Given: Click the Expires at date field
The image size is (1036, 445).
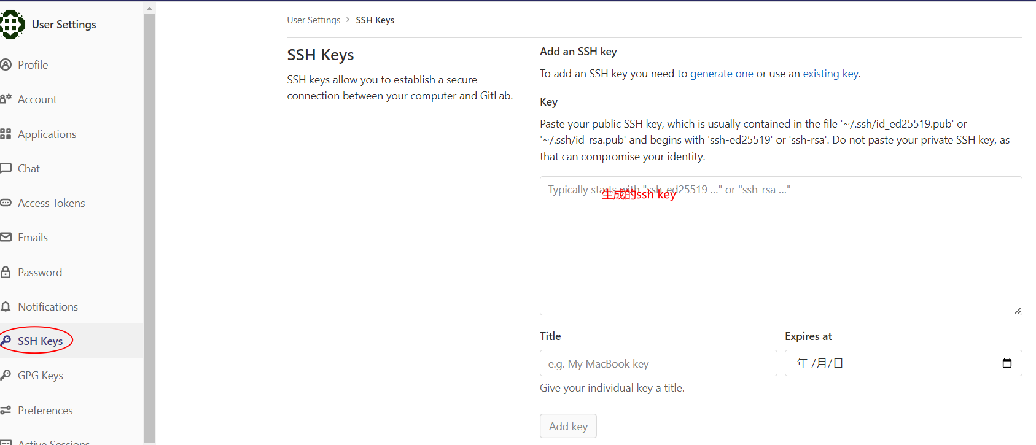Looking at the screenshot, I should pos(903,363).
